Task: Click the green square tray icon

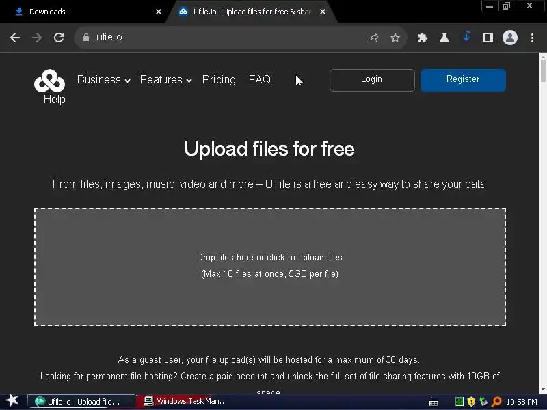Action: tap(459, 402)
